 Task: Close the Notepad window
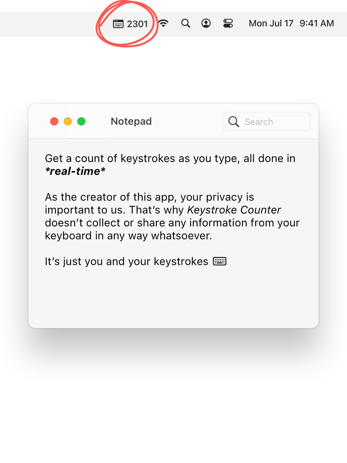[x=54, y=122]
